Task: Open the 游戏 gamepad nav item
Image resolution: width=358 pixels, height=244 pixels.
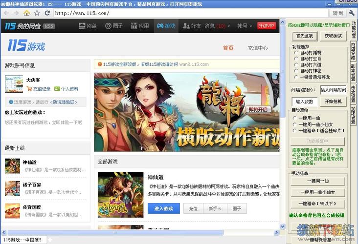Action: point(166,26)
